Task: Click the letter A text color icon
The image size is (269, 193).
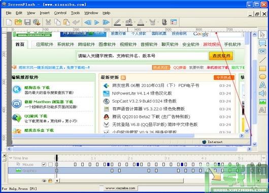Action: [x=141, y=22]
